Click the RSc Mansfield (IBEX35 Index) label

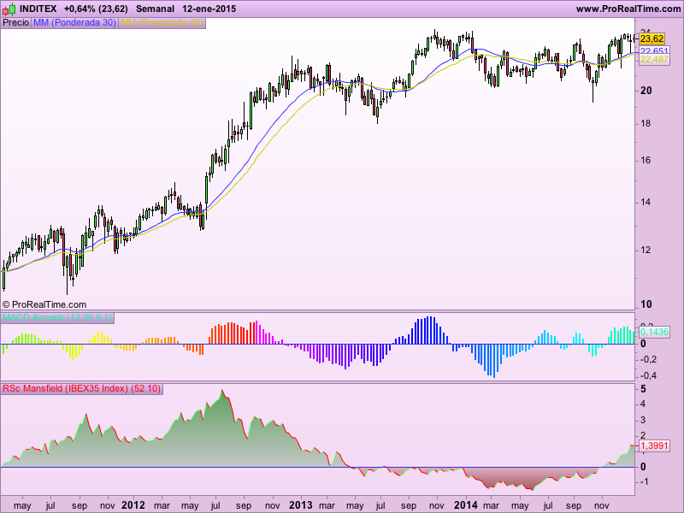tap(81, 388)
